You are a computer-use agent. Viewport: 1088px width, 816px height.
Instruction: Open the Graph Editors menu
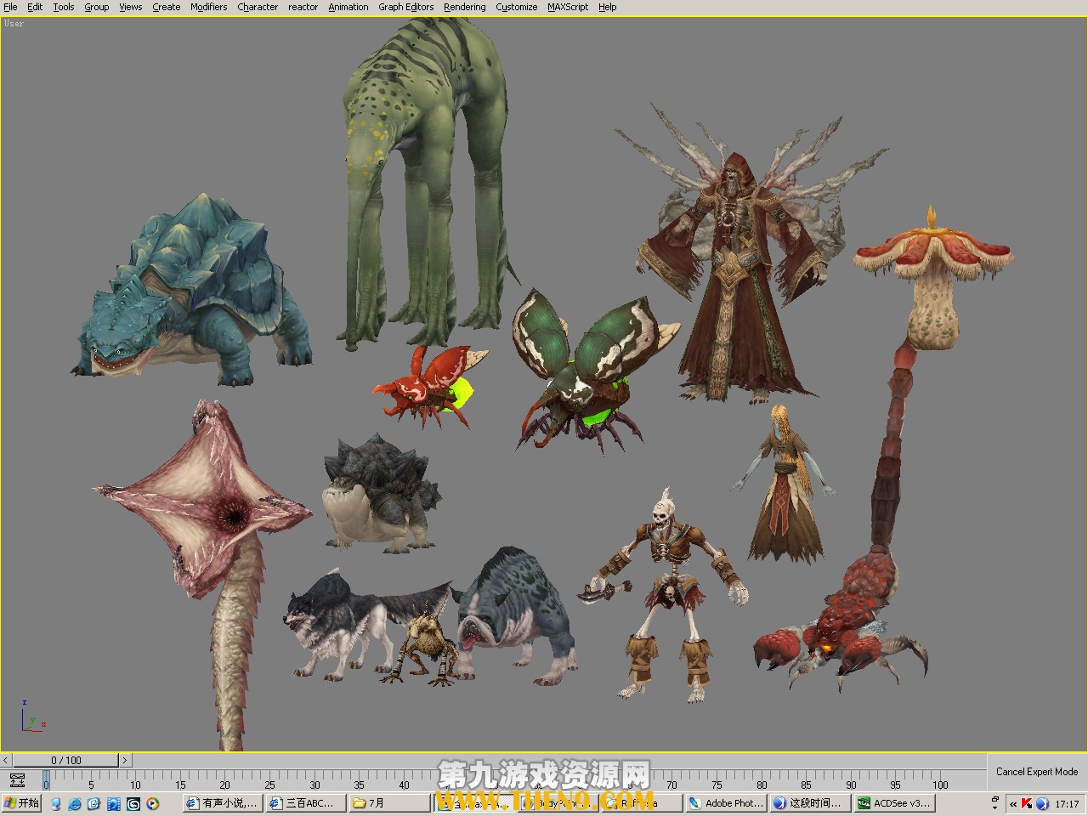point(405,7)
